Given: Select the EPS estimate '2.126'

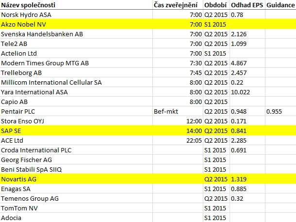Looking at the screenshot, I should pos(247,34).
